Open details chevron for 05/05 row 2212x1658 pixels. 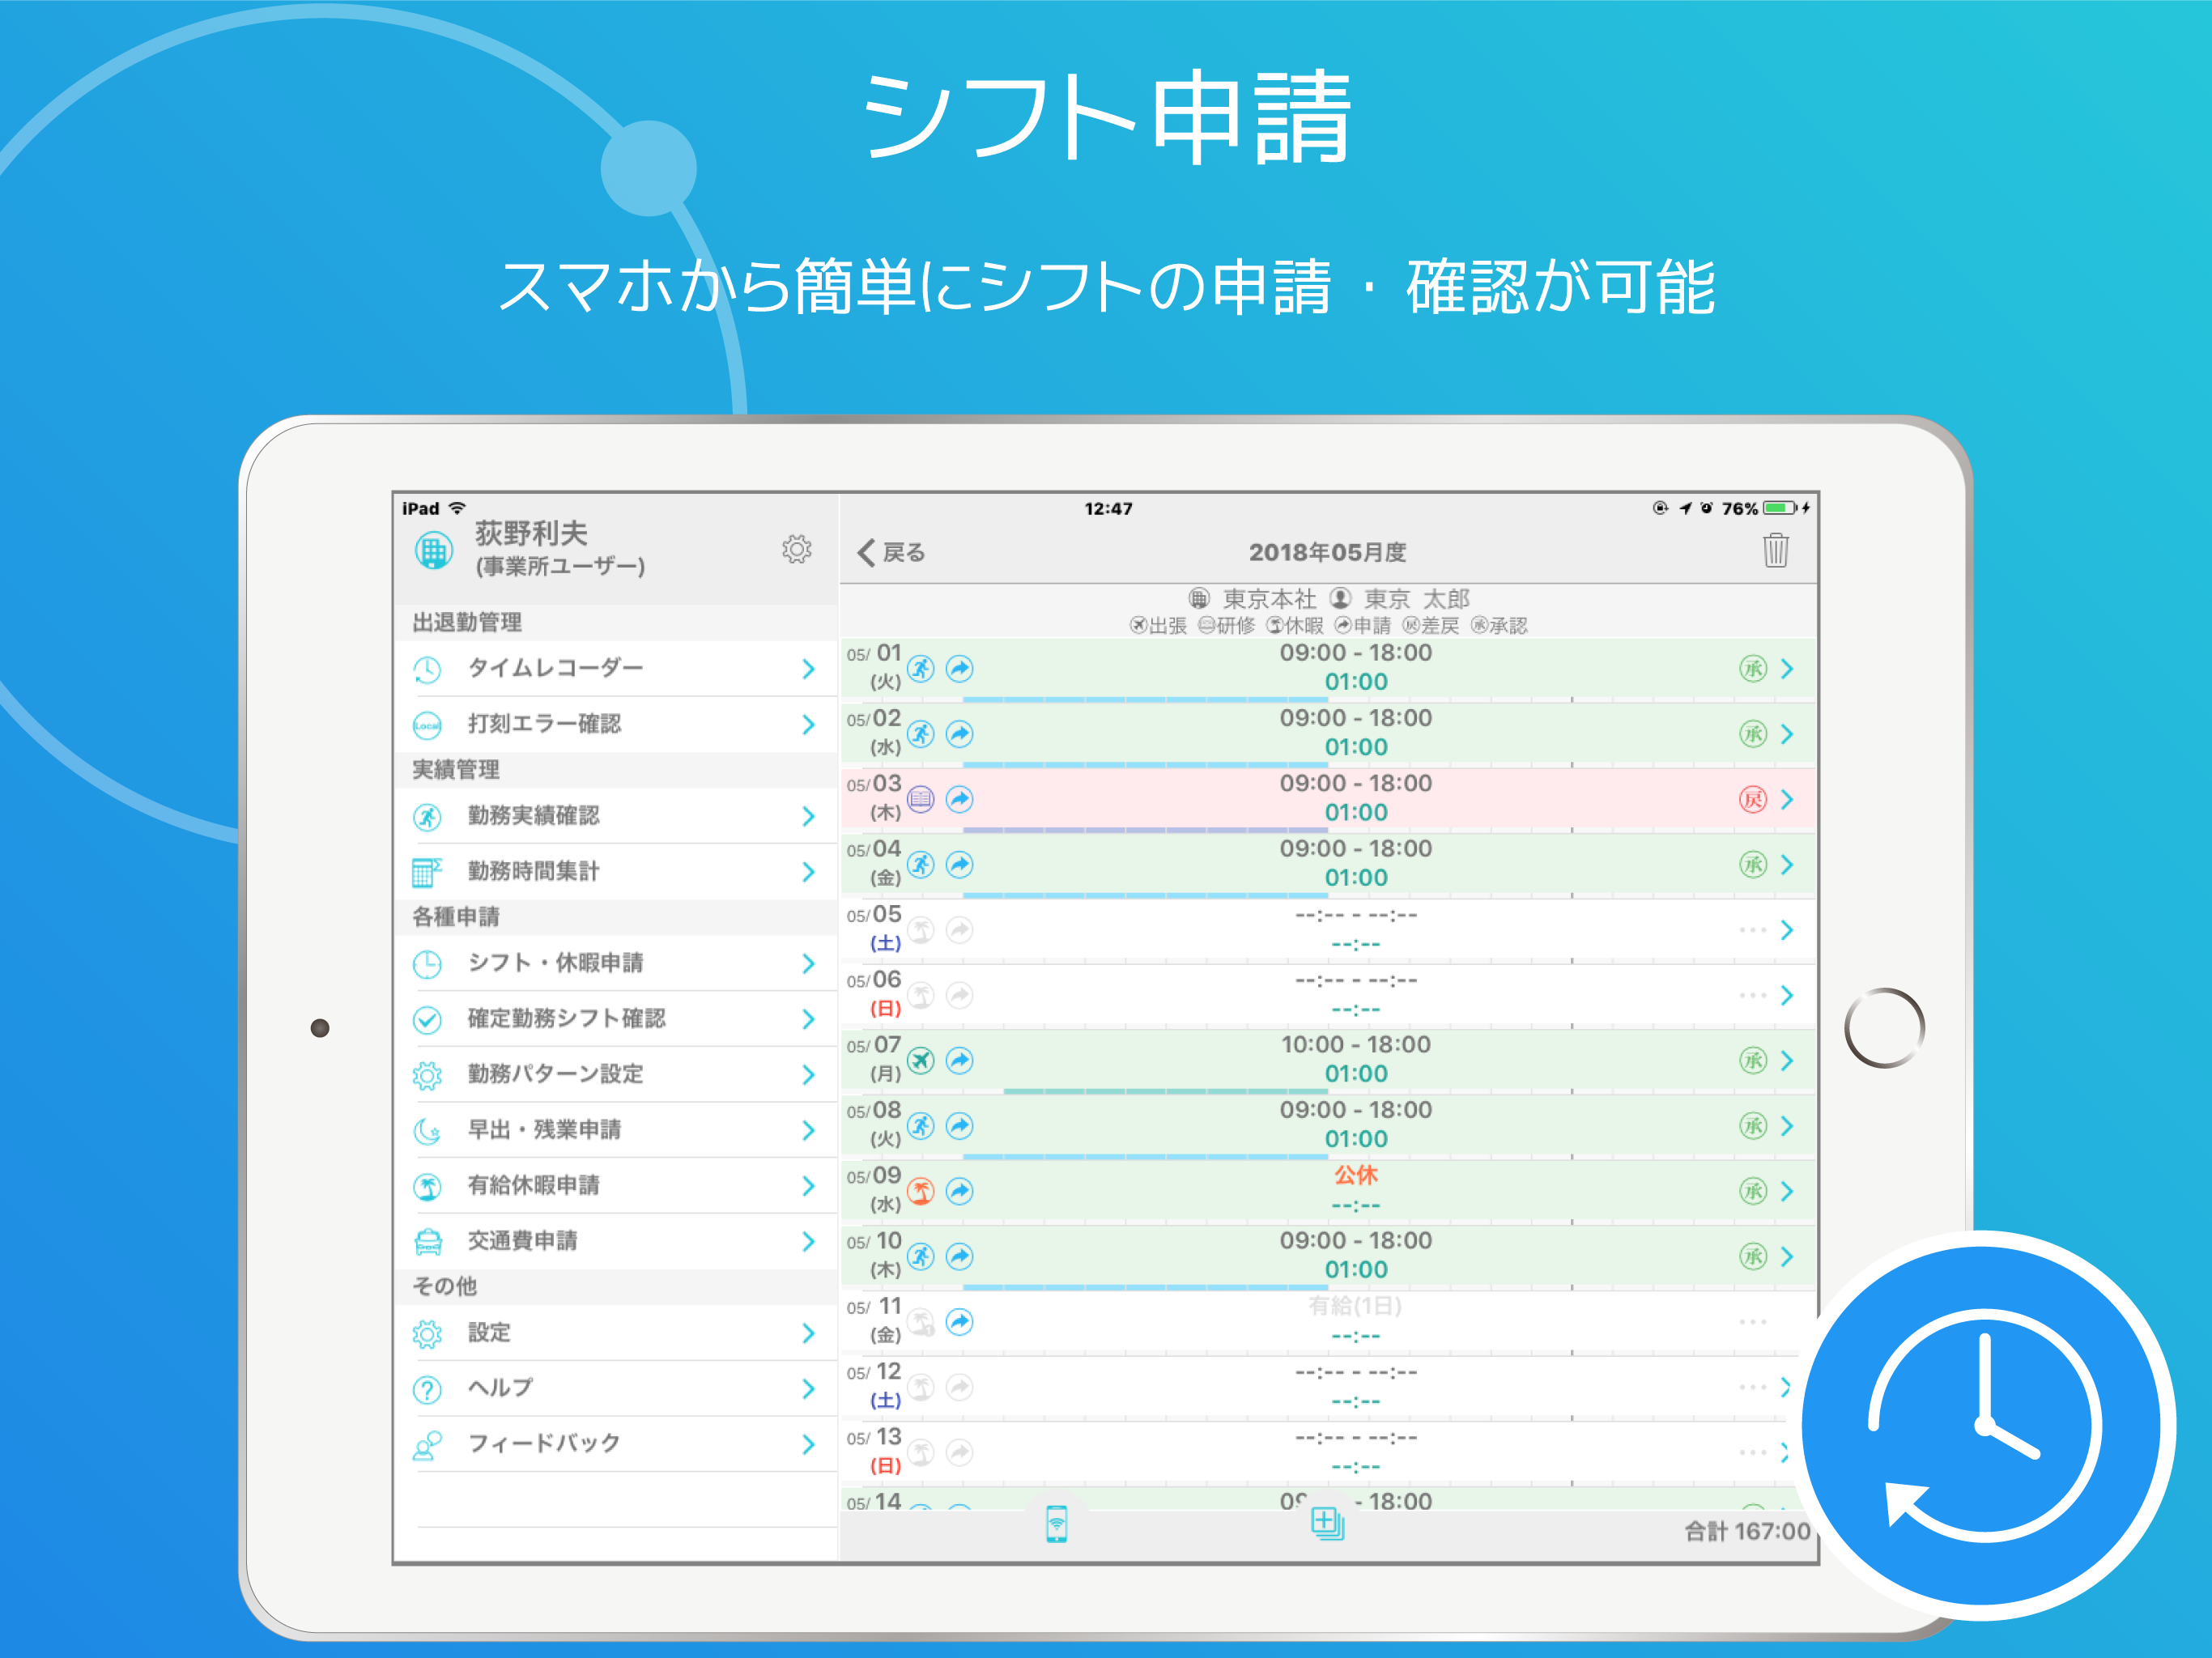1787,930
